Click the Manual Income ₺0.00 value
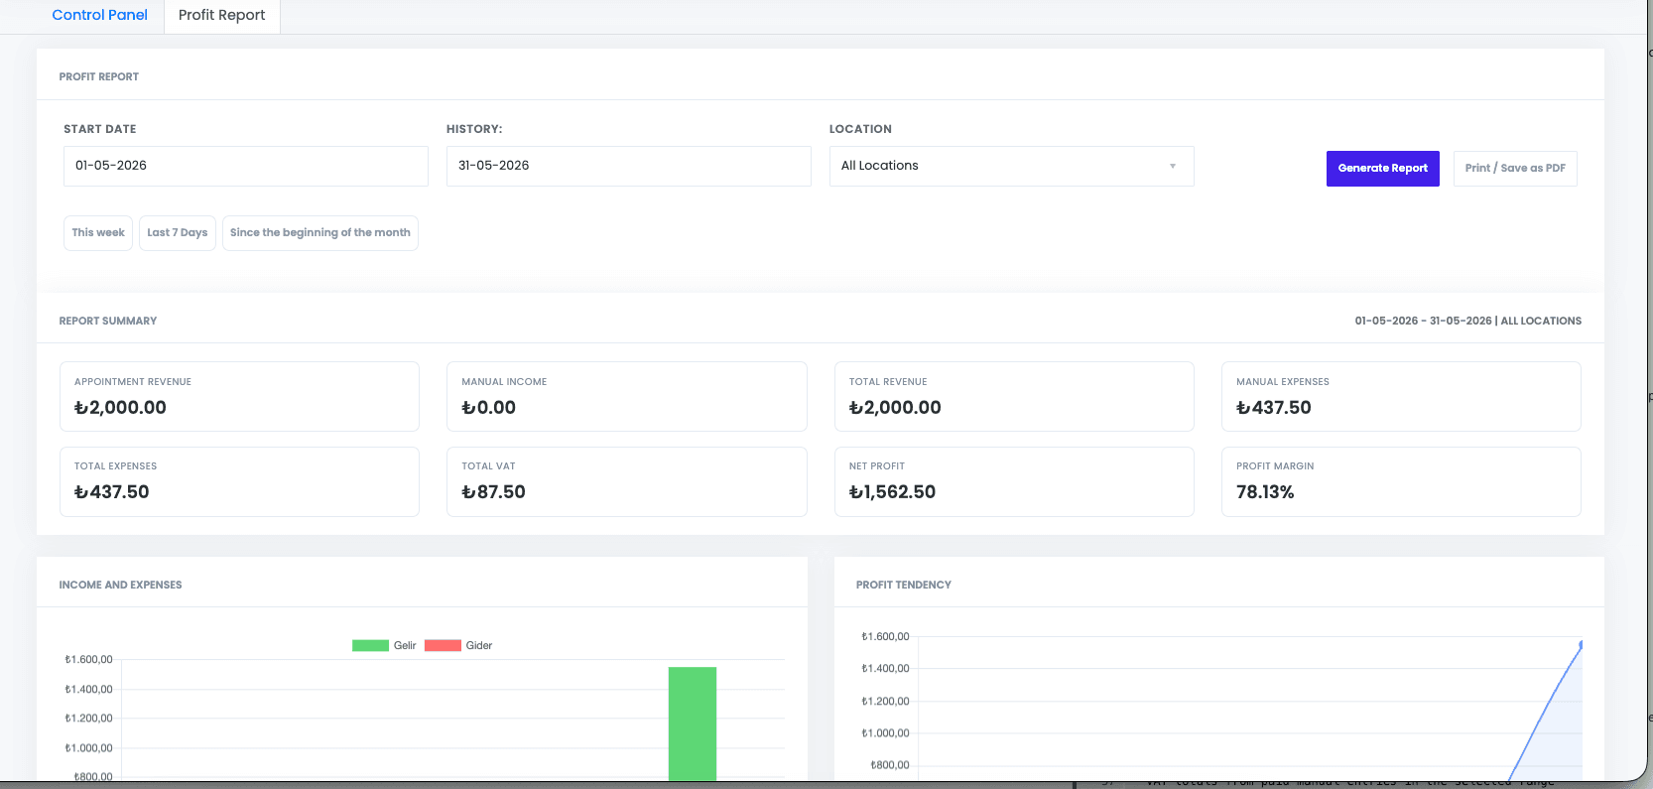Screen dimensions: 1653x789 pyautogui.click(x=488, y=408)
